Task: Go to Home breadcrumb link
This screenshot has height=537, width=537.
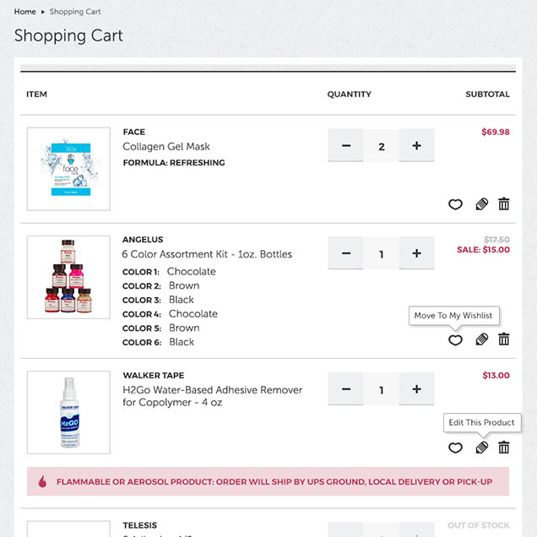Action: click(x=25, y=12)
